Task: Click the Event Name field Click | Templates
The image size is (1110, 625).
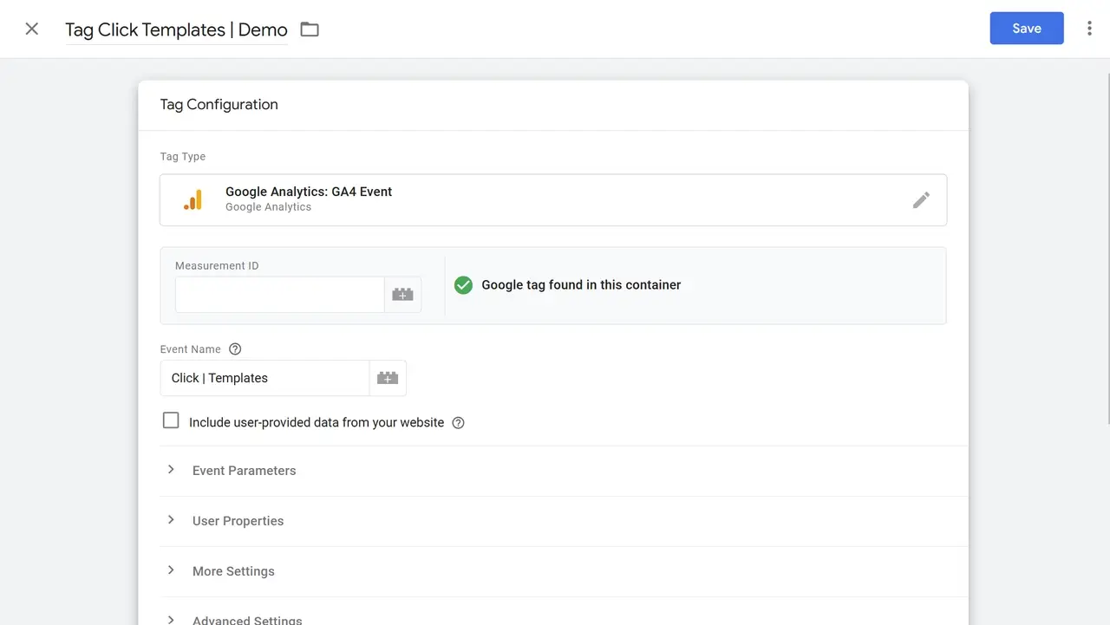Action: 265,378
